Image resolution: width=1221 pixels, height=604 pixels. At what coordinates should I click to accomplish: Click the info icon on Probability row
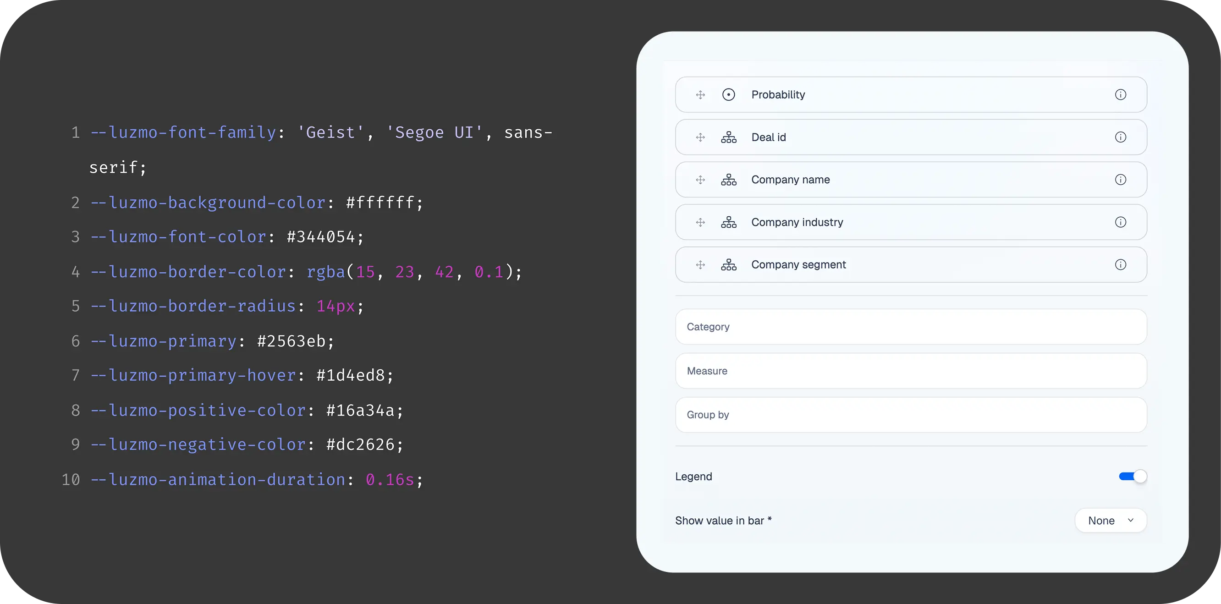[x=1120, y=95]
